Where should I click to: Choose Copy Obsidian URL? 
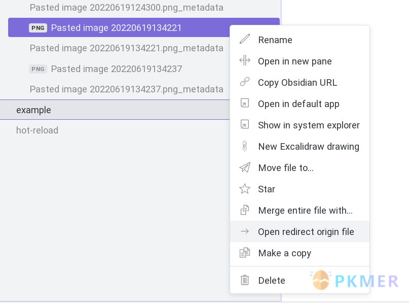[300, 83]
